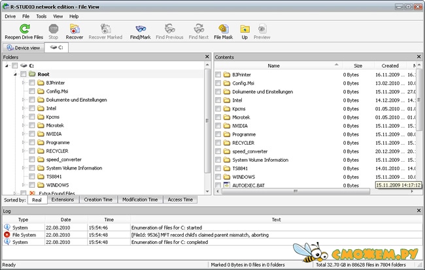Click the Root folder icon in tree
The height and width of the screenshot is (270, 425).
tap(32, 74)
